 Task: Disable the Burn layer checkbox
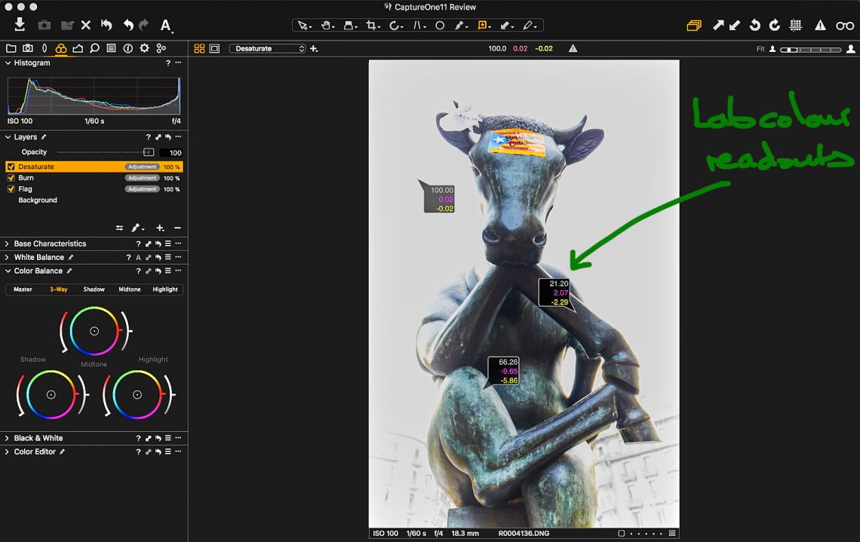click(x=11, y=178)
